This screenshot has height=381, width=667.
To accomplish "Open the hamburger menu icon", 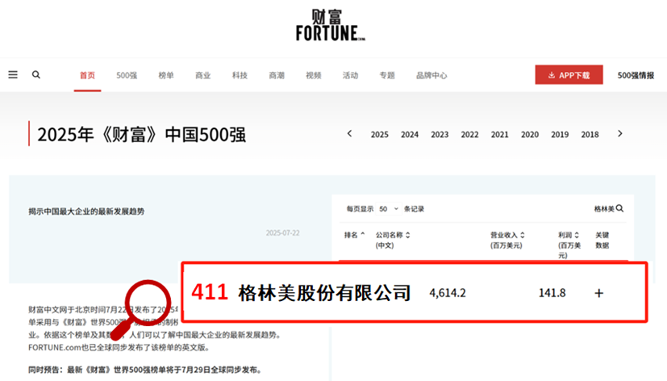I will click(x=13, y=75).
